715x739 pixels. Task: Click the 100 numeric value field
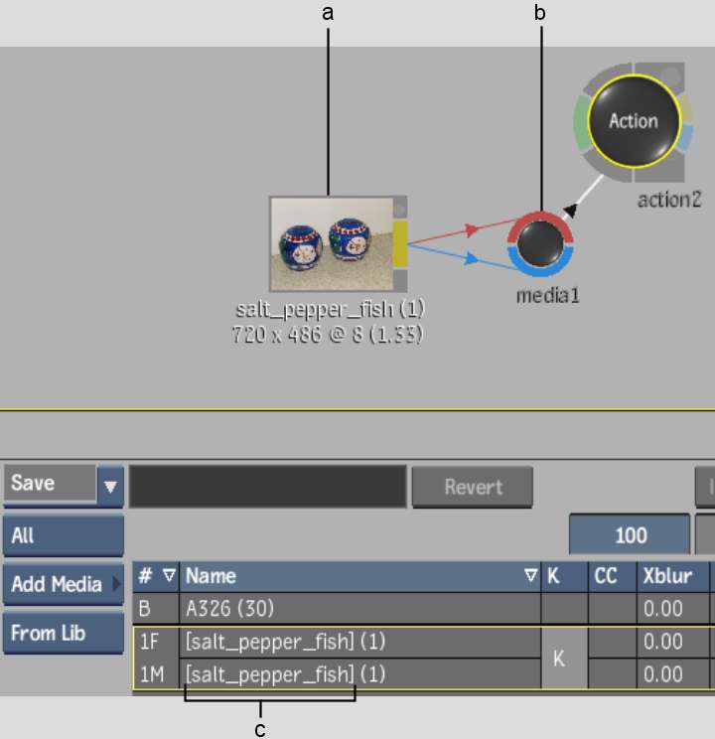click(630, 535)
